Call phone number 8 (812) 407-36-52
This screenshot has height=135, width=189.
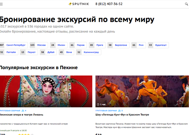[x=109, y=4]
